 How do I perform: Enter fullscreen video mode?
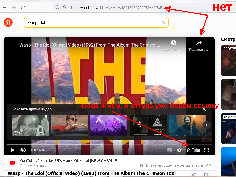tap(207, 150)
